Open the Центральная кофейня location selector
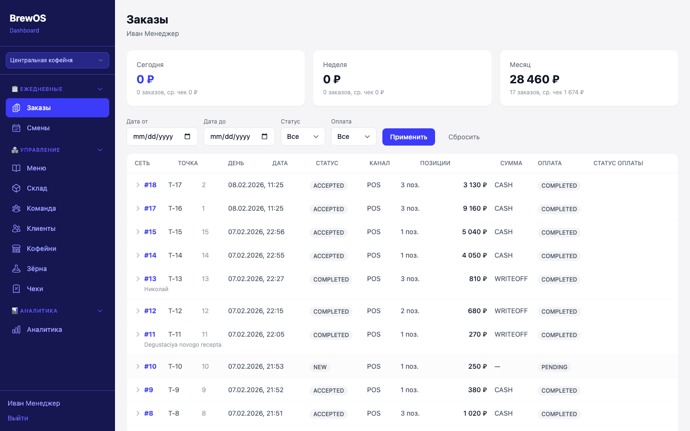The image size is (690, 431). pos(57,60)
